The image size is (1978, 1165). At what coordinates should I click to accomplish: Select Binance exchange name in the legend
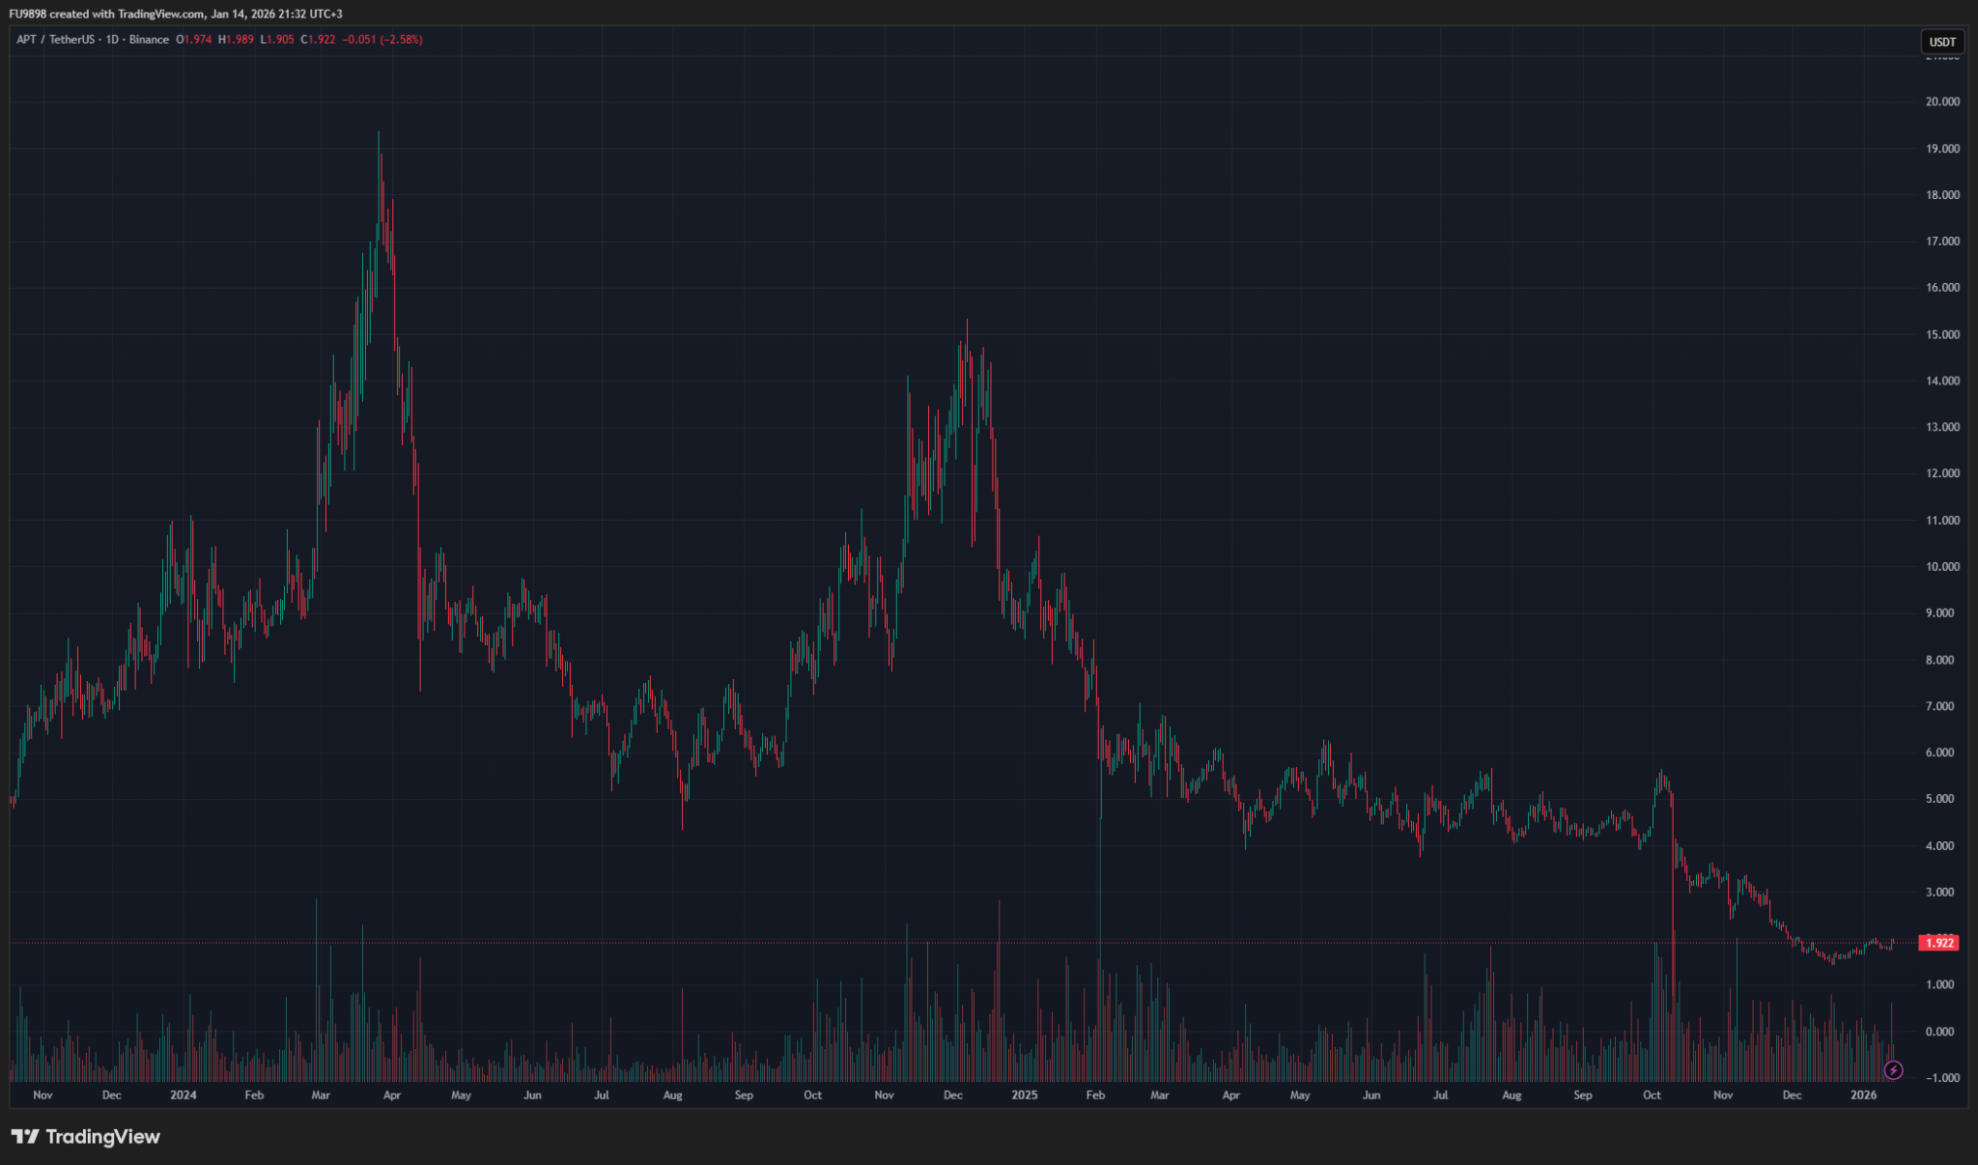click(x=147, y=40)
